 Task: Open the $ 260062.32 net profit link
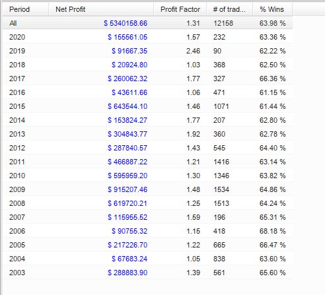click(127, 79)
